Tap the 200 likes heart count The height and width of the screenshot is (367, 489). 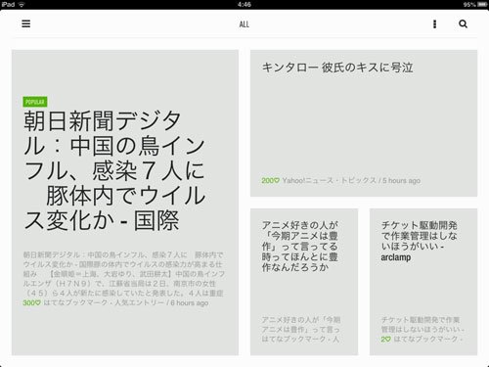[270, 180]
